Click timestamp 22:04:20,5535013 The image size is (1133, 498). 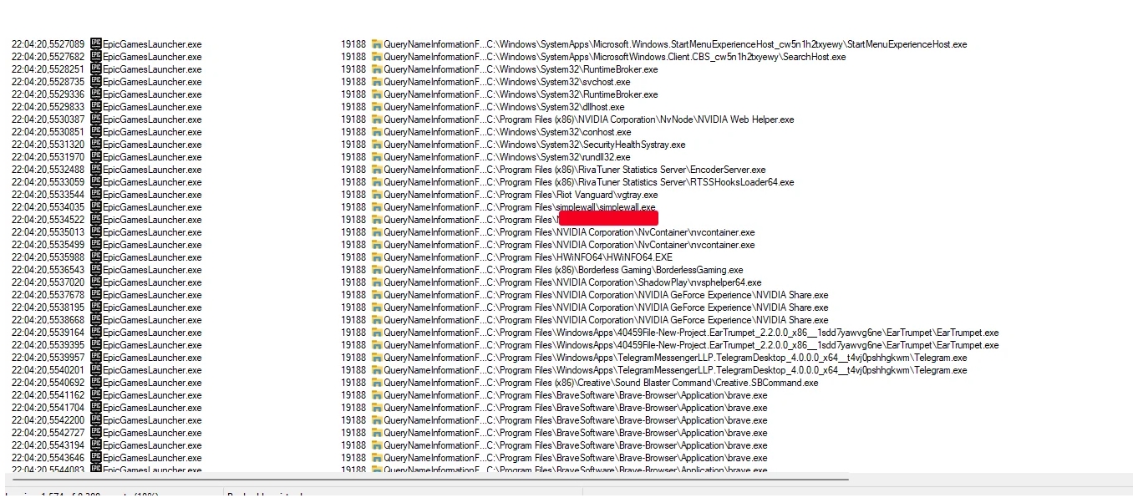[x=48, y=232]
